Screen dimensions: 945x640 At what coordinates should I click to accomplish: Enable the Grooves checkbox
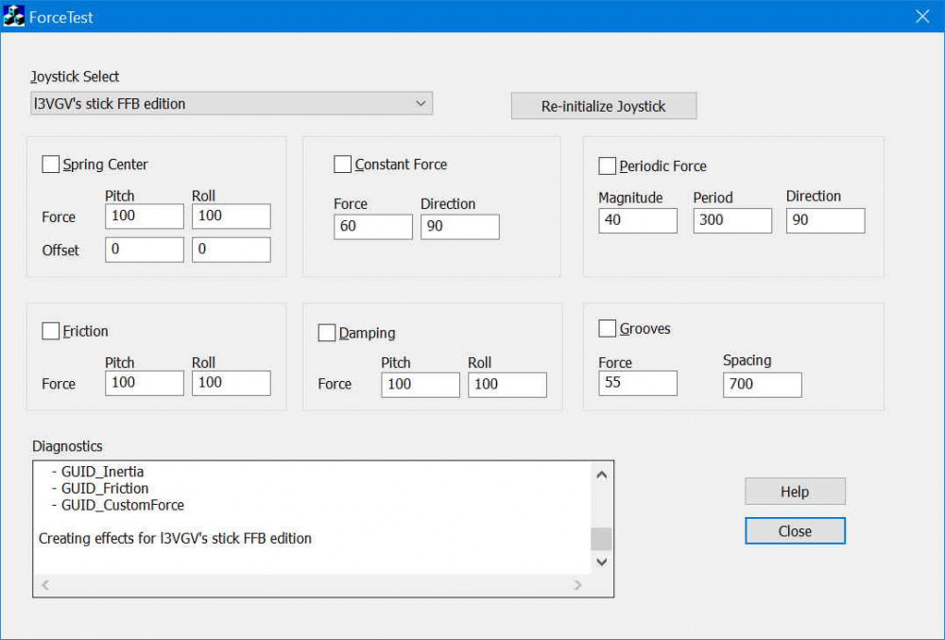pyautogui.click(x=608, y=329)
